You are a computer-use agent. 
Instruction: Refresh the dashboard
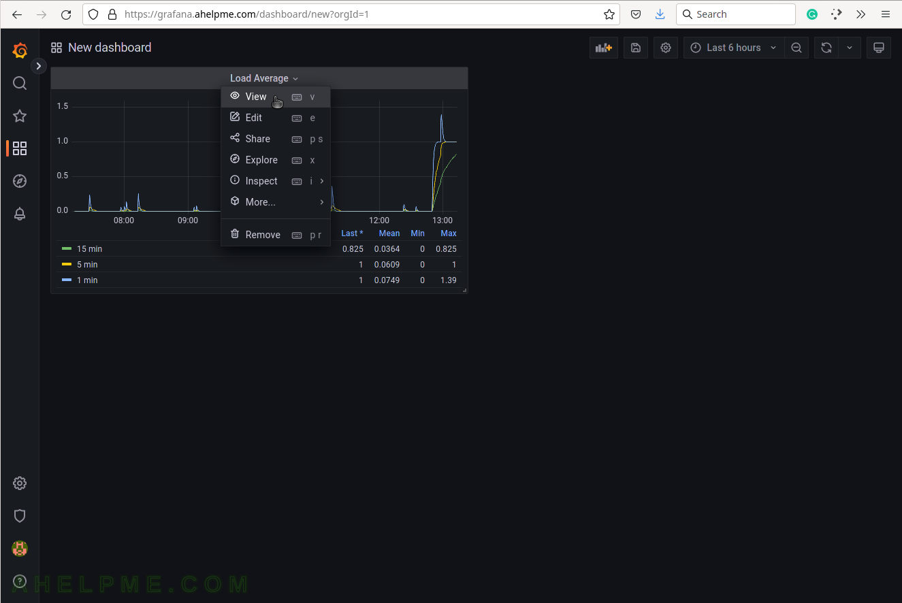coord(826,48)
